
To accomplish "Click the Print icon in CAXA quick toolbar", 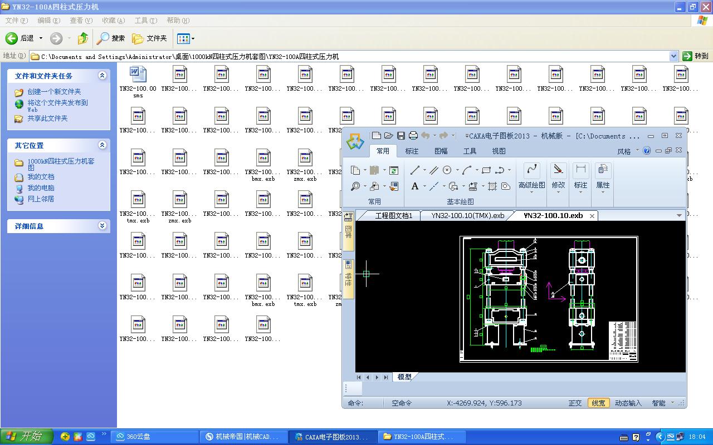I will click(413, 135).
